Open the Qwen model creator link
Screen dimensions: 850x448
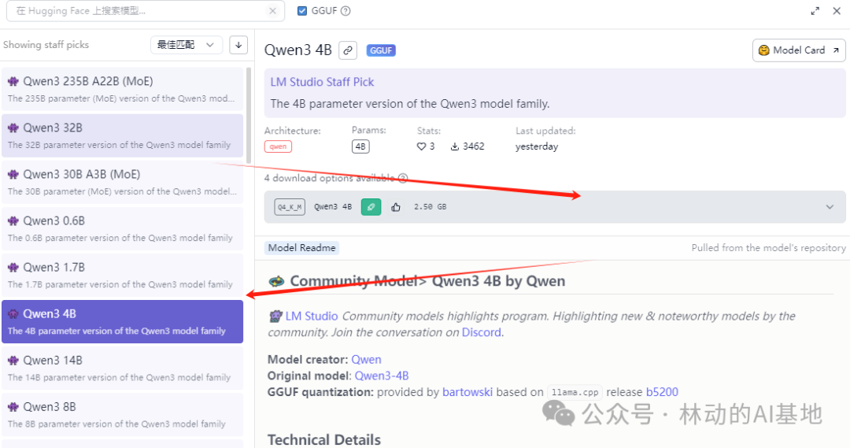point(367,360)
